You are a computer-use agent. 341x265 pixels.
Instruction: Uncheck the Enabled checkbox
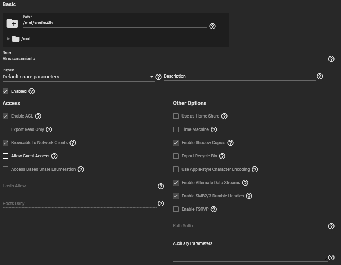pos(5,91)
